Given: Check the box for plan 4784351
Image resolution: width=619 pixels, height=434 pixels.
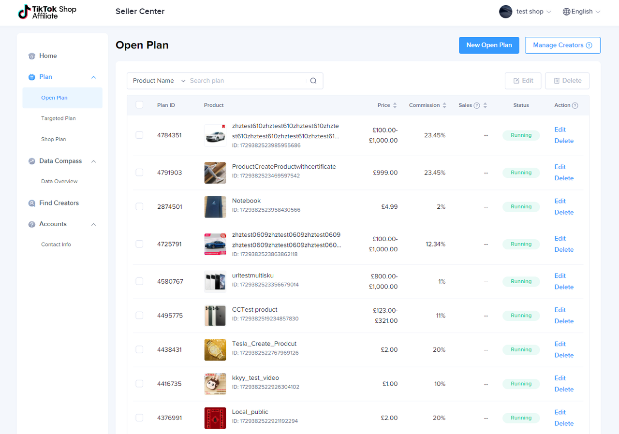Looking at the screenshot, I should click(139, 135).
